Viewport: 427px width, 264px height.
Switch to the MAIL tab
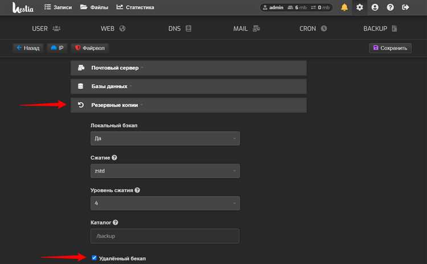tap(247, 28)
